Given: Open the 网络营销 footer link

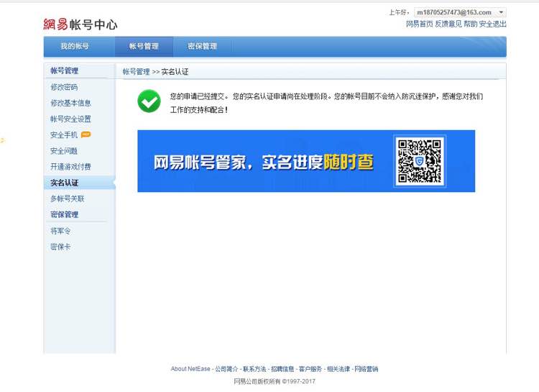Looking at the screenshot, I should pos(366,369).
